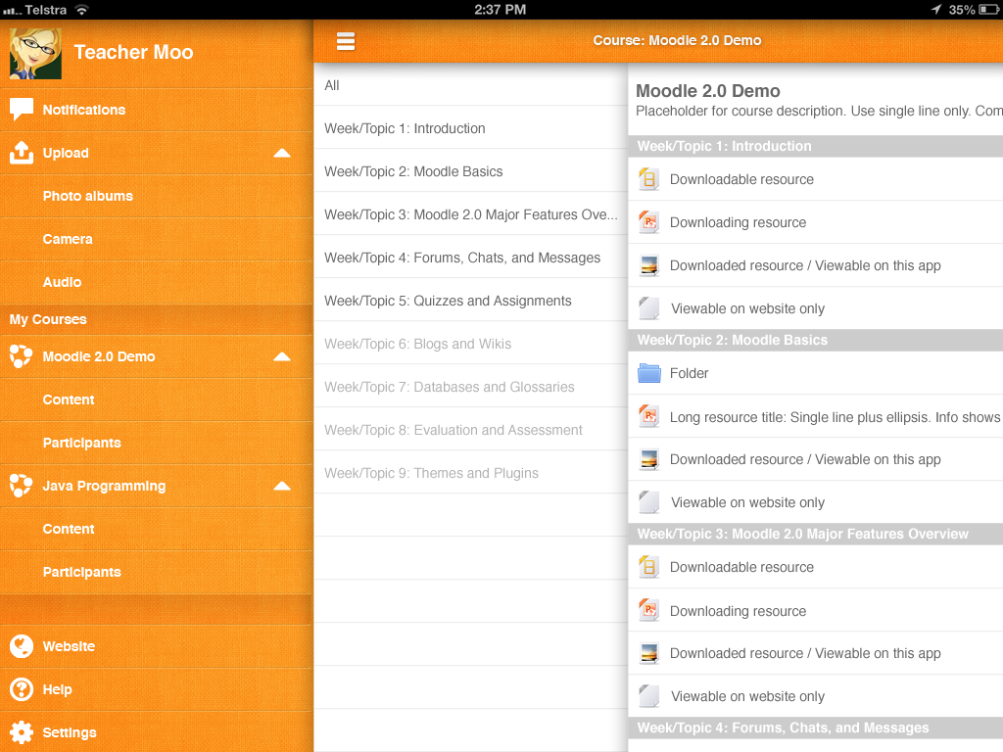Viewport: 1003px width, 752px height.
Task: Open Viewable on website only under Topic 1
Action: click(x=747, y=308)
